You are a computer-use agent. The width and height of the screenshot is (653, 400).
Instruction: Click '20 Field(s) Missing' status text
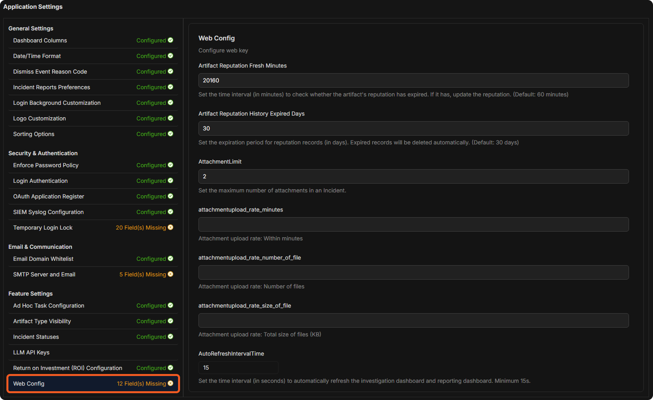(141, 228)
